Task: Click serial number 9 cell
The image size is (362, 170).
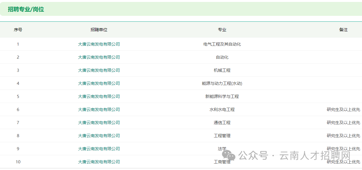Action: point(18,149)
